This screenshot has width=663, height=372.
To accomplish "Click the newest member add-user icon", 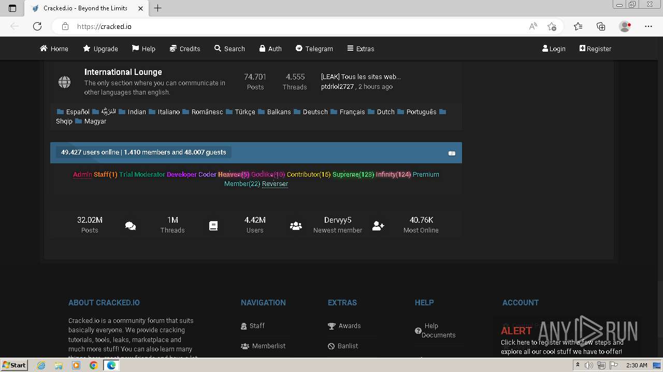I will [378, 226].
